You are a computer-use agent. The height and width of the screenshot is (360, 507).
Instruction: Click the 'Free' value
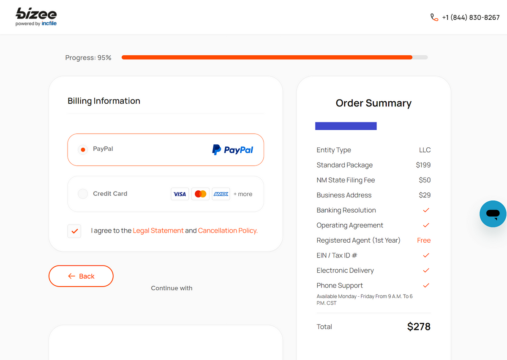[424, 240]
